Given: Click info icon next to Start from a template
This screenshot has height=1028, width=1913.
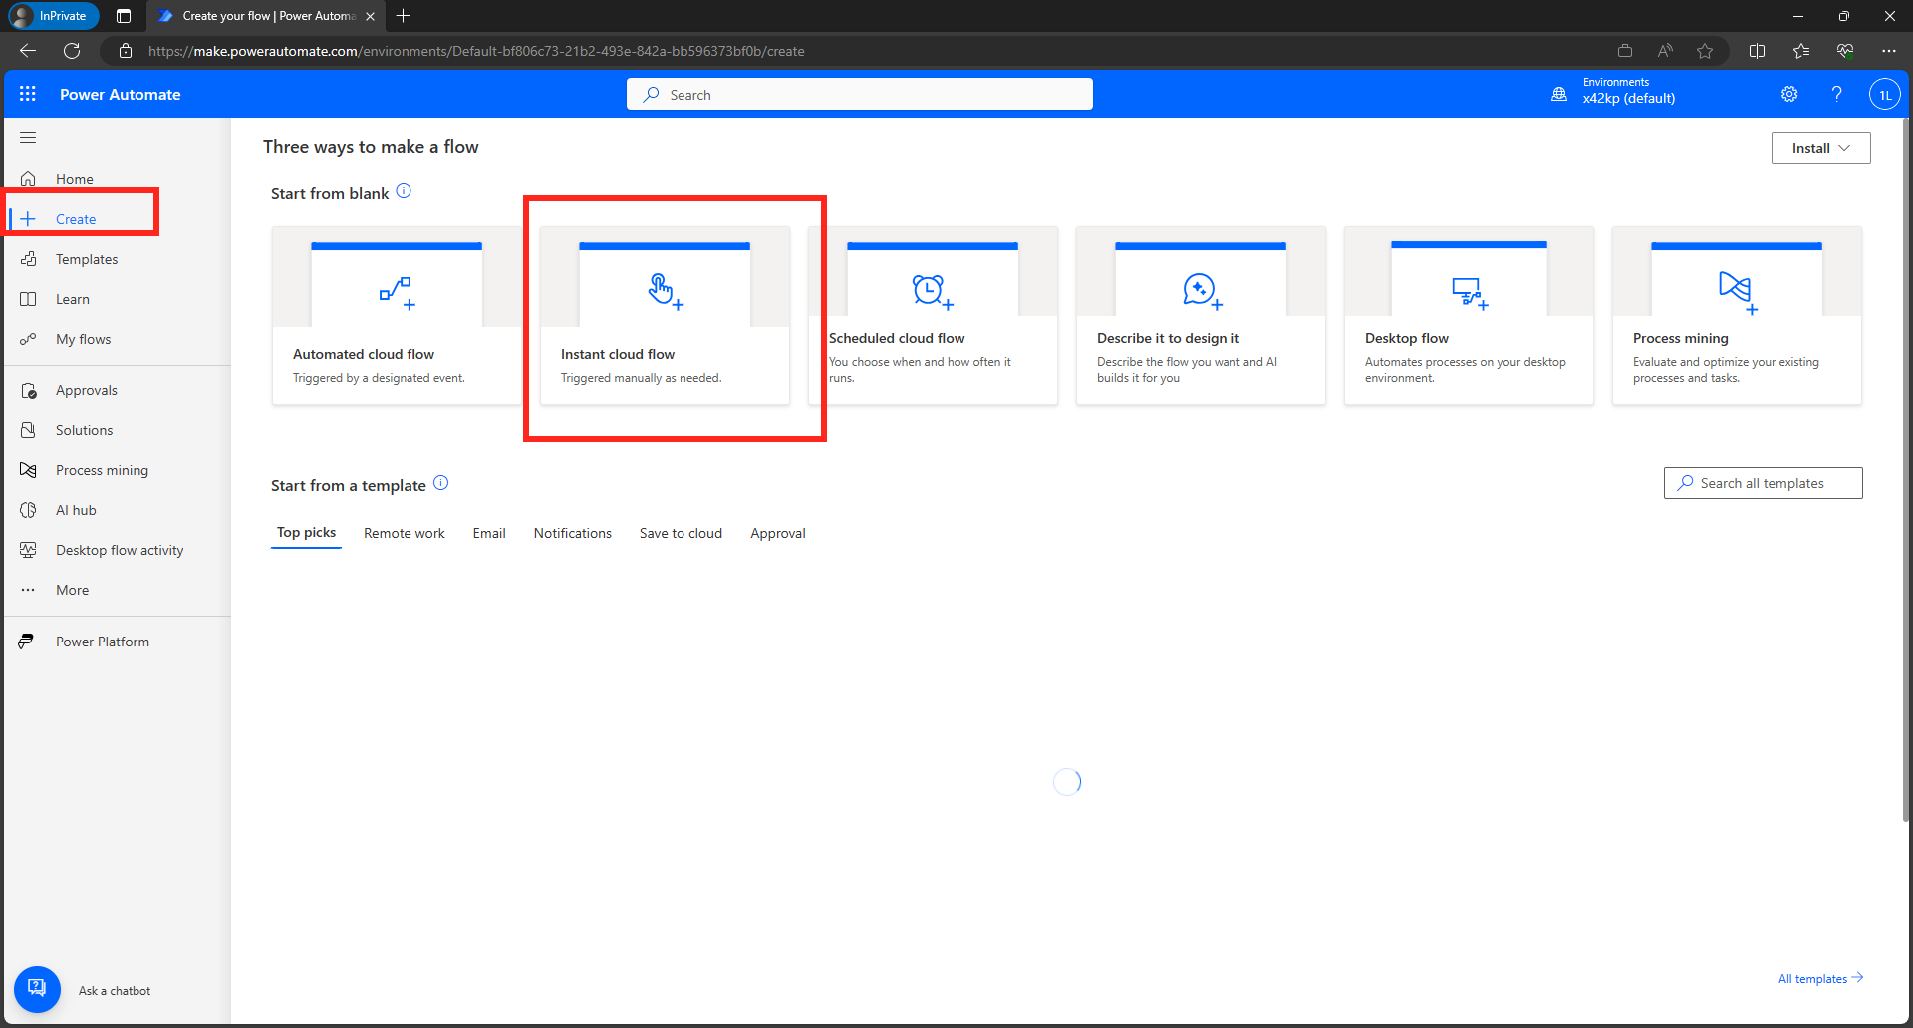Looking at the screenshot, I should 441,483.
